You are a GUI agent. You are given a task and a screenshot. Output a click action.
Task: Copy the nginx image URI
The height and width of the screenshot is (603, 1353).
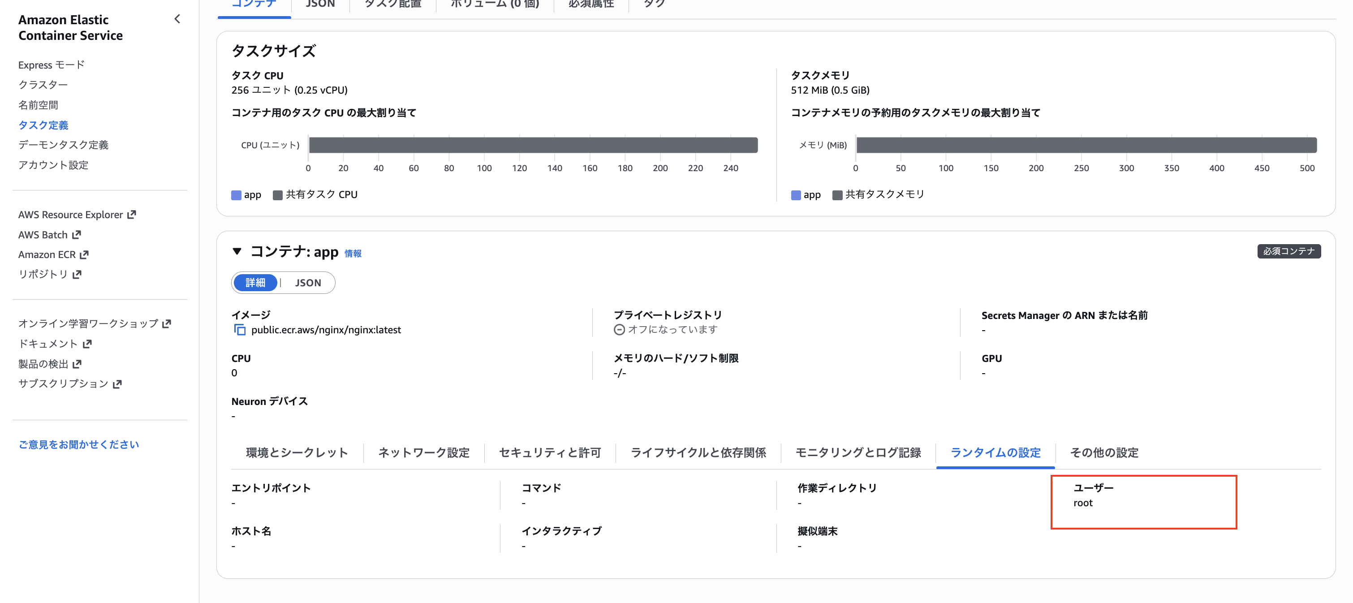pyautogui.click(x=240, y=330)
